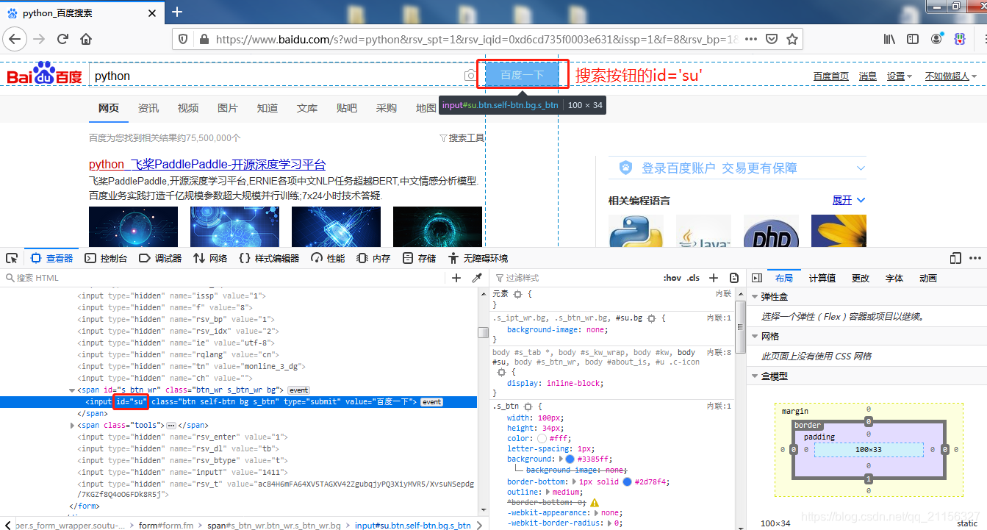Click the Firefox back button
This screenshot has height=530, width=987.
coord(16,39)
